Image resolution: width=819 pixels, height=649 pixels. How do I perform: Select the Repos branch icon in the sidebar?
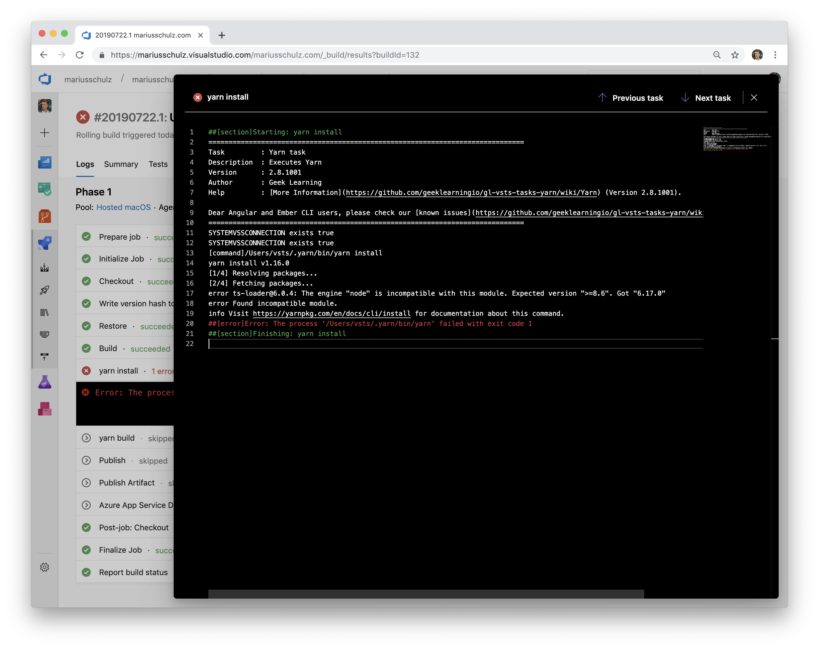tap(45, 216)
